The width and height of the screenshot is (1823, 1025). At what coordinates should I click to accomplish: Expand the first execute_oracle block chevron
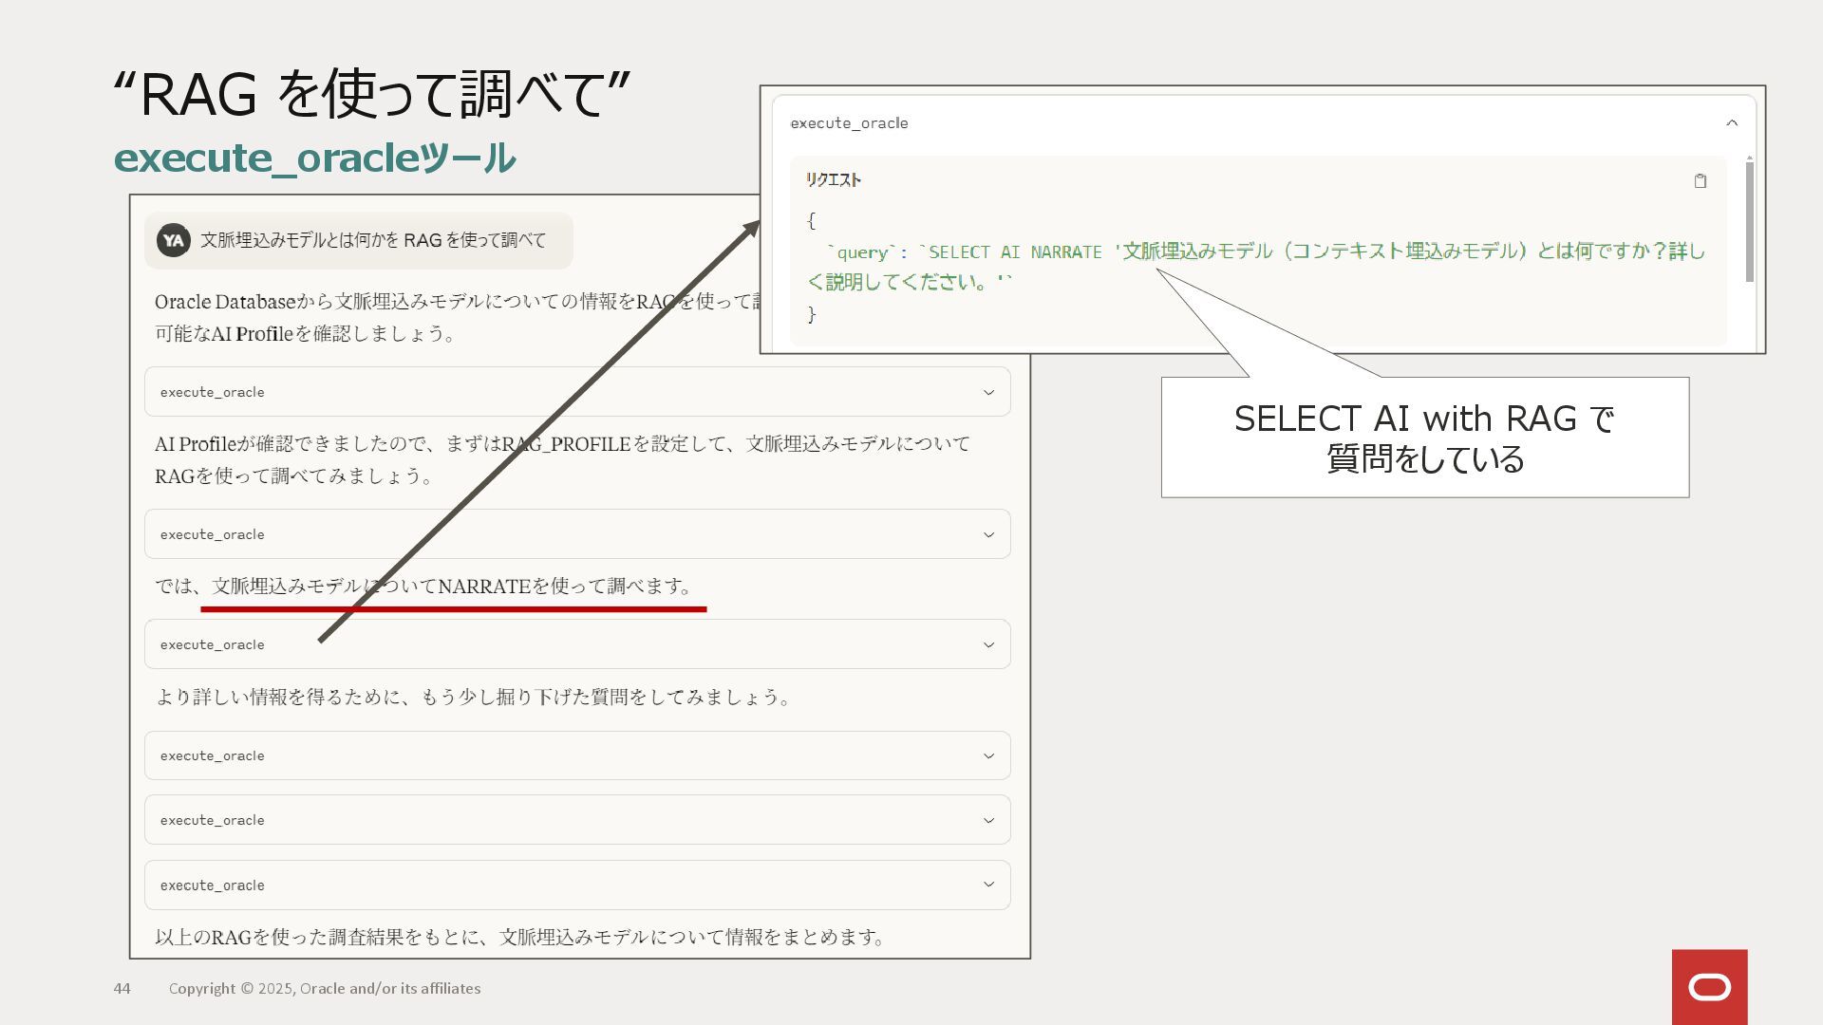pyautogui.click(x=988, y=393)
